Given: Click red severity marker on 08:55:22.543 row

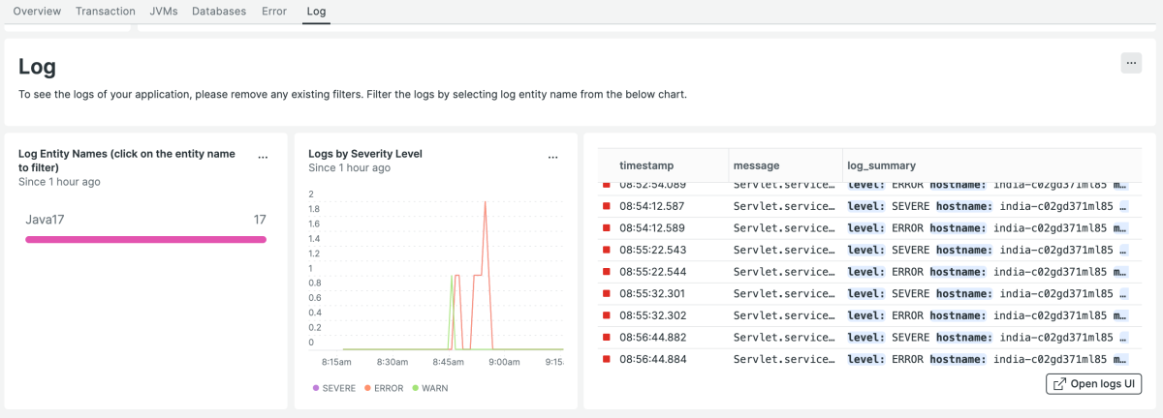Looking at the screenshot, I should pos(608,250).
